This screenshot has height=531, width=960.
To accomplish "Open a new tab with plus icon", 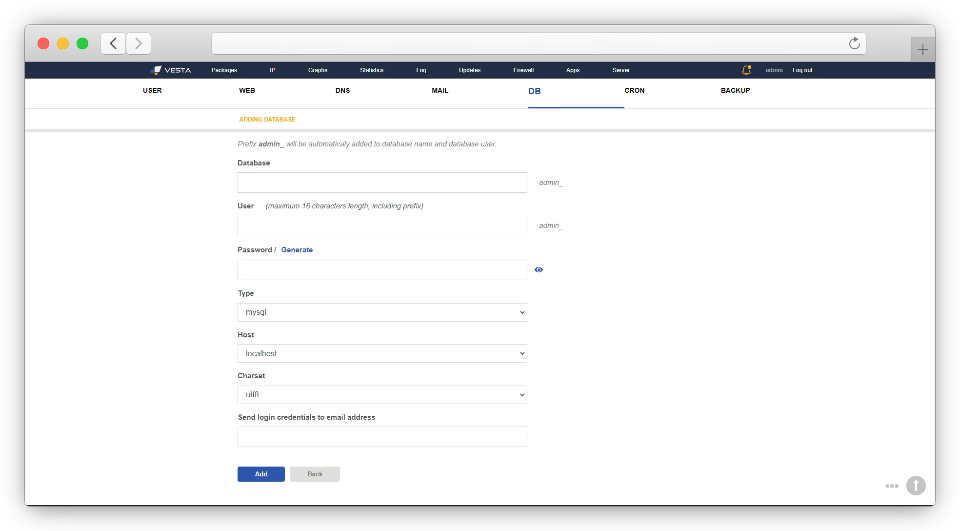I will [x=922, y=50].
